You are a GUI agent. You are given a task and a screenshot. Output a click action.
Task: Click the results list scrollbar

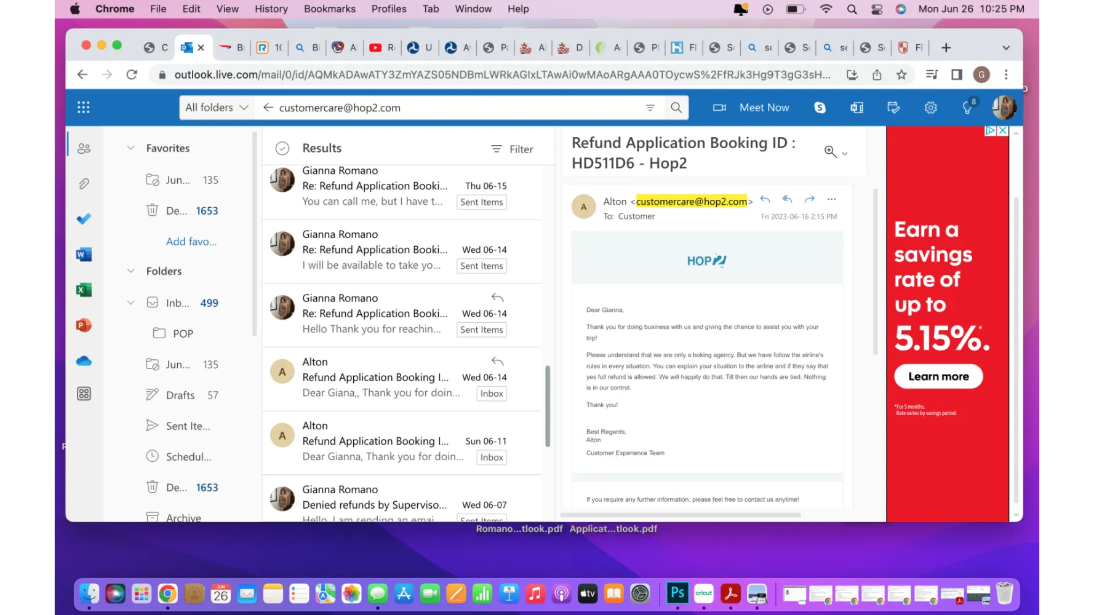point(547,406)
